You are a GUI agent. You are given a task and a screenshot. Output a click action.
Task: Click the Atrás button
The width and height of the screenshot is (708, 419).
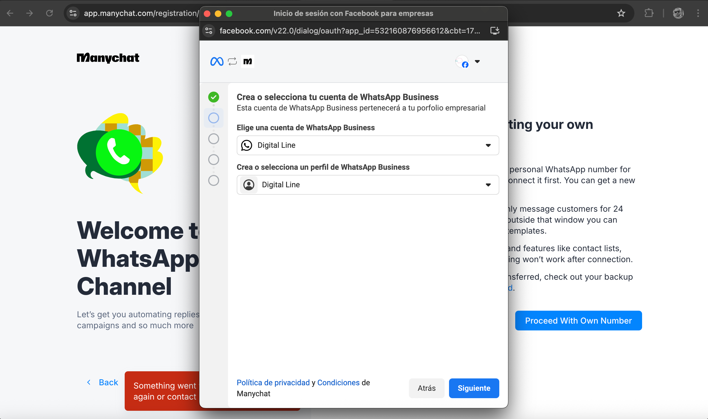[x=427, y=388]
